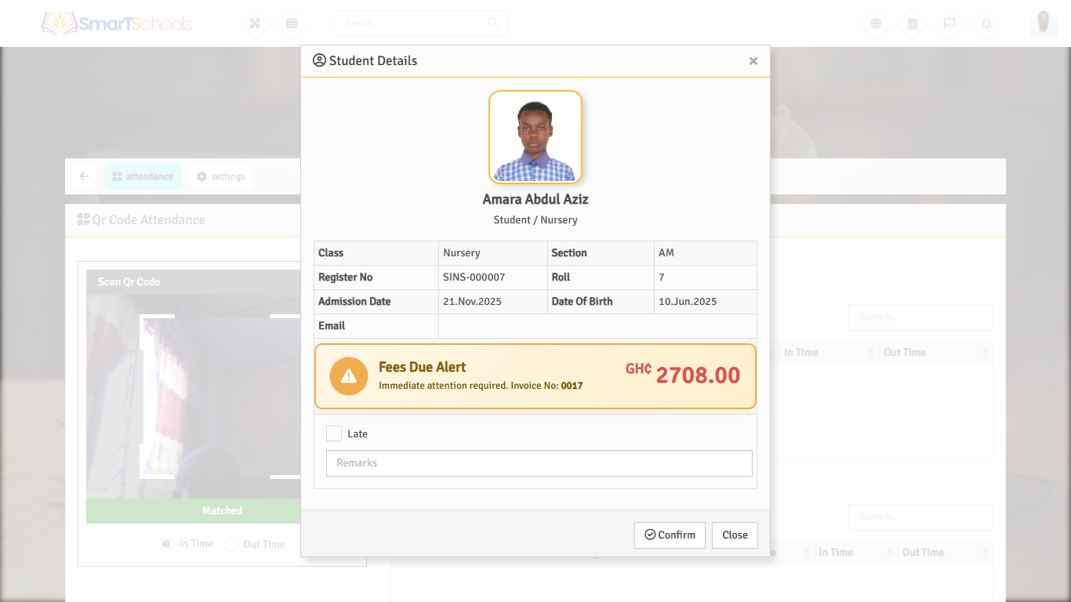
Task: Click the Confirm button
Action: (670, 535)
